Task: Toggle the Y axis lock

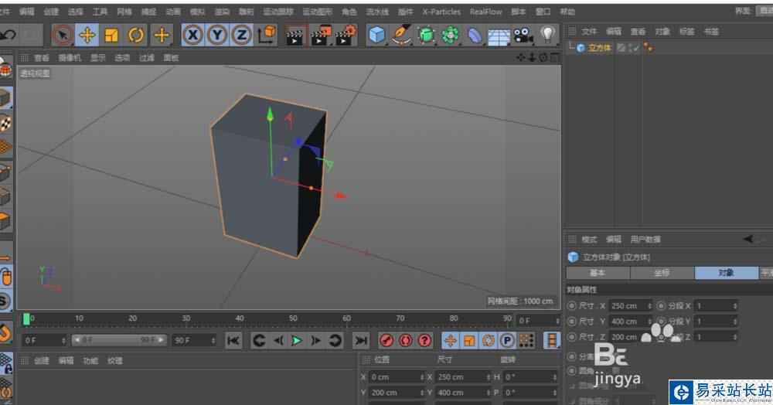Action: tap(217, 35)
